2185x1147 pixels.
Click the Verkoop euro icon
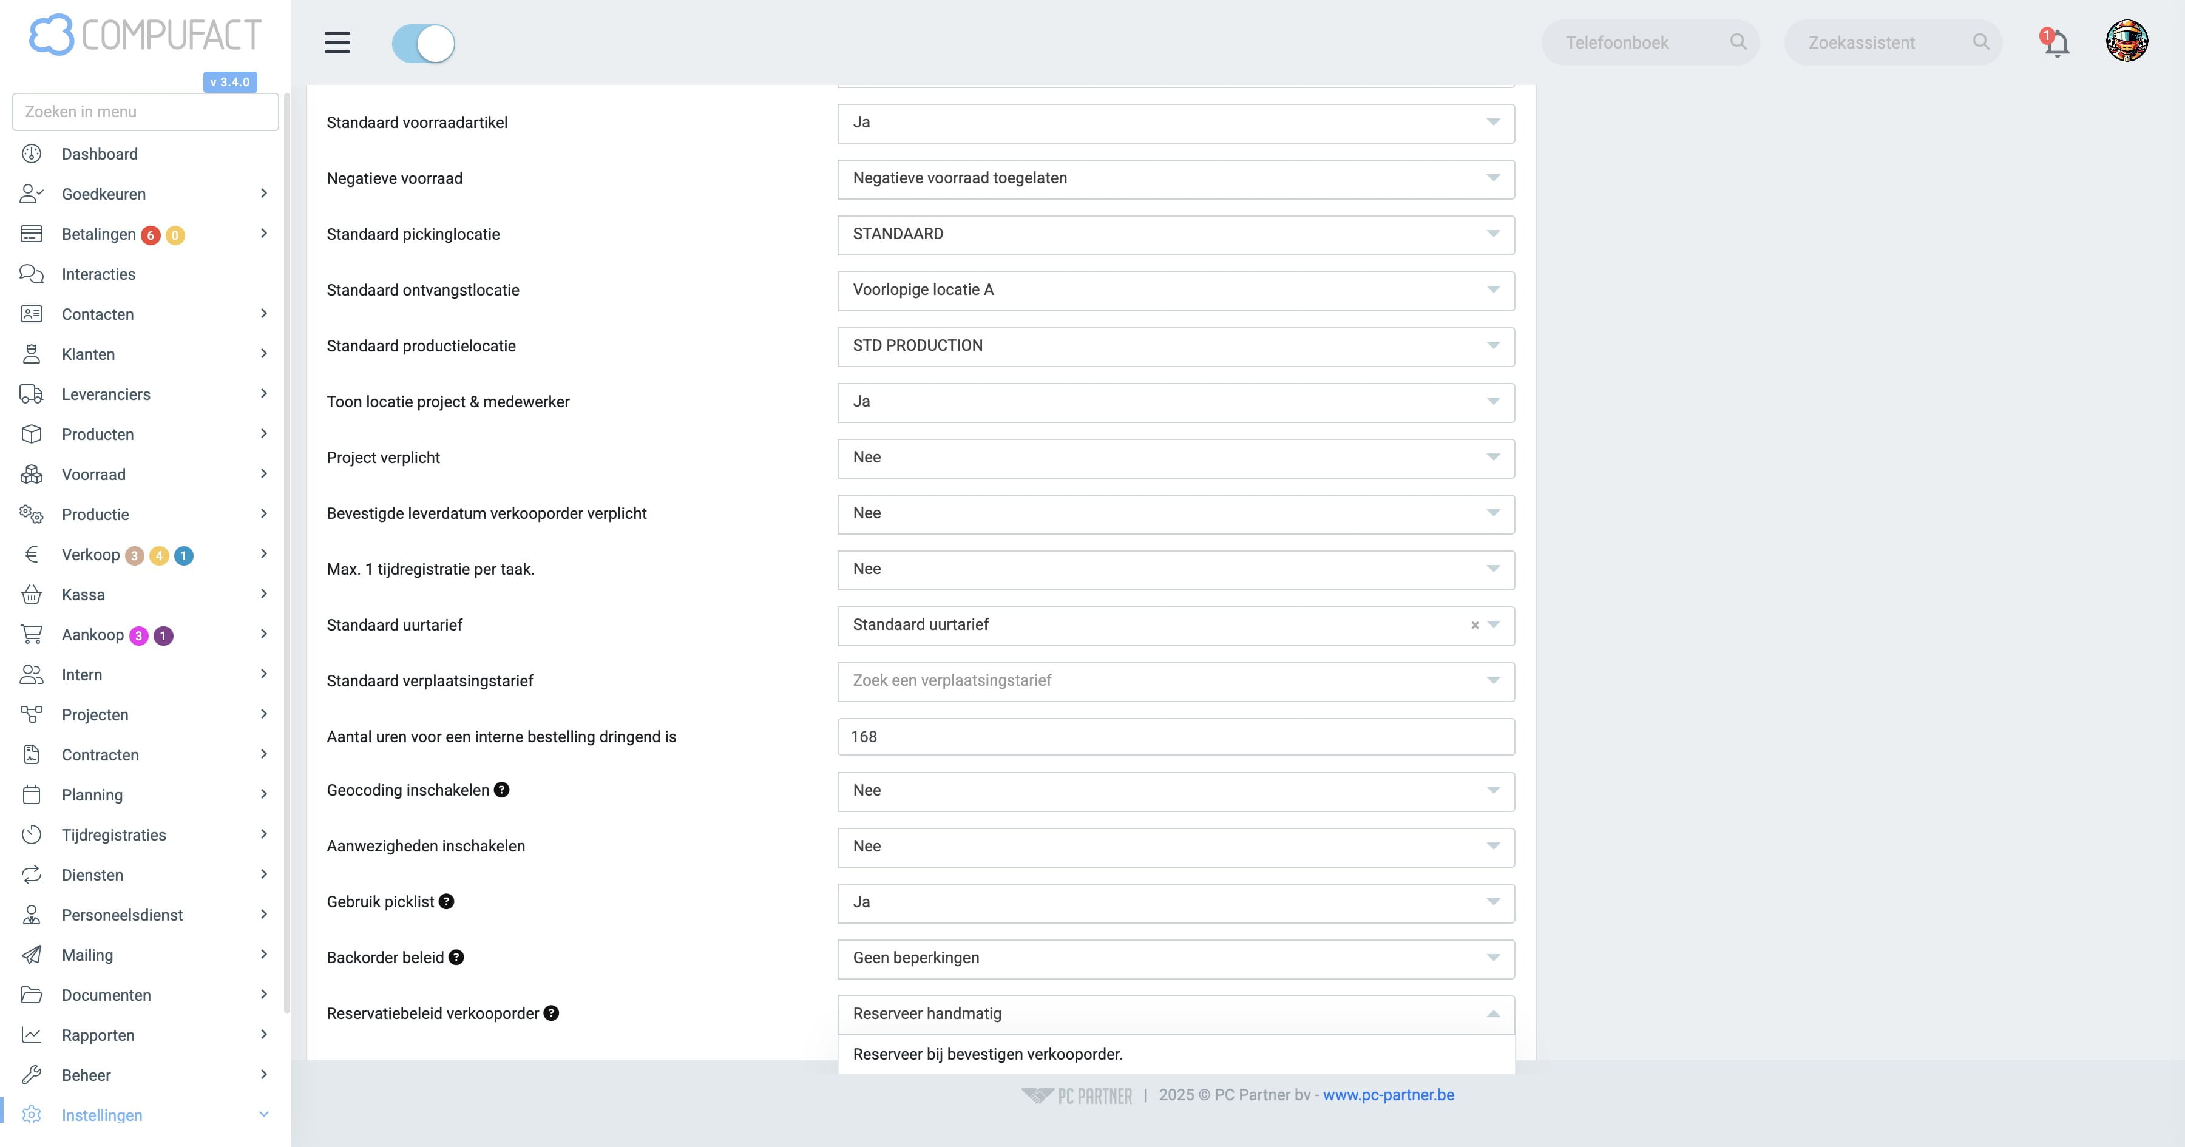coord(32,555)
